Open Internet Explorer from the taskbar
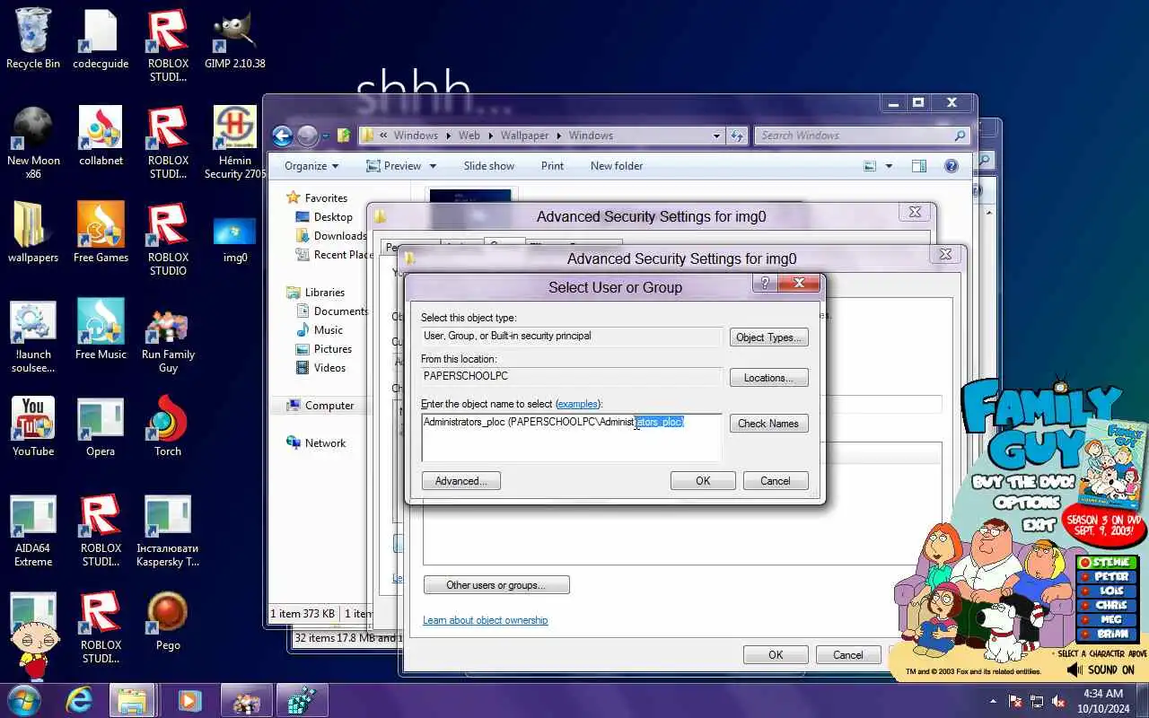This screenshot has width=1149, height=718. [79, 700]
